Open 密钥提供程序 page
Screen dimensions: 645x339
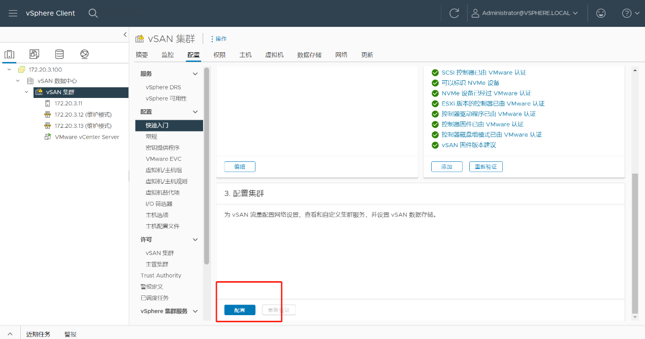[x=163, y=148]
